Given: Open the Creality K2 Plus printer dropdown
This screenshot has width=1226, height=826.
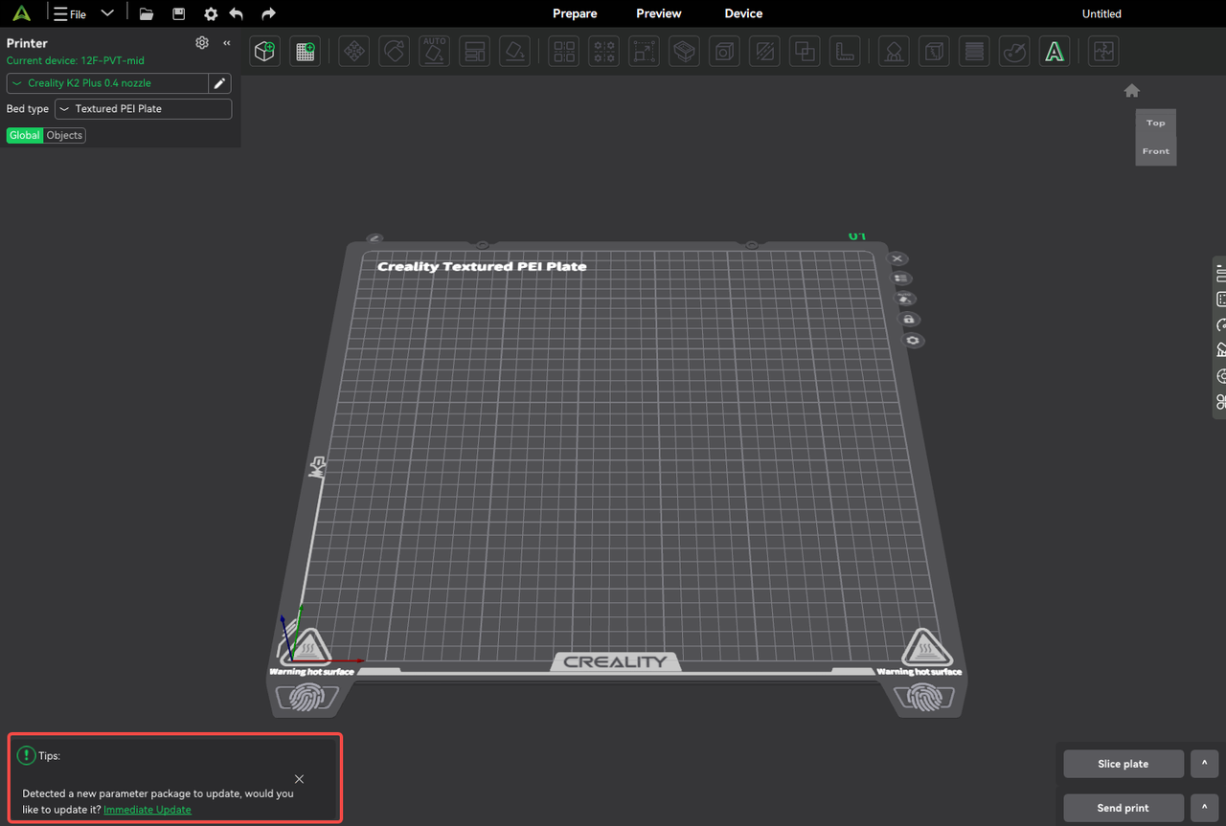Looking at the screenshot, I should pos(107,83).
